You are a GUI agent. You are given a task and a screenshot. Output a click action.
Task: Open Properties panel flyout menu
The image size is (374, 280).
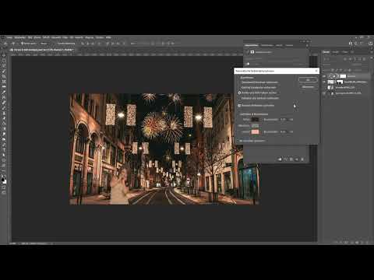[x=307, y=45]
